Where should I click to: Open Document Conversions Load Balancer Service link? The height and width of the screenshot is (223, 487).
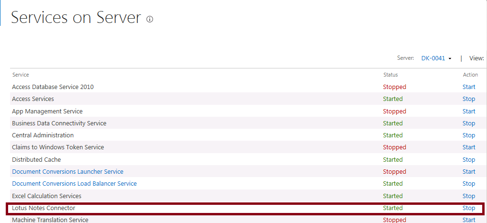[x=74, y=184]
